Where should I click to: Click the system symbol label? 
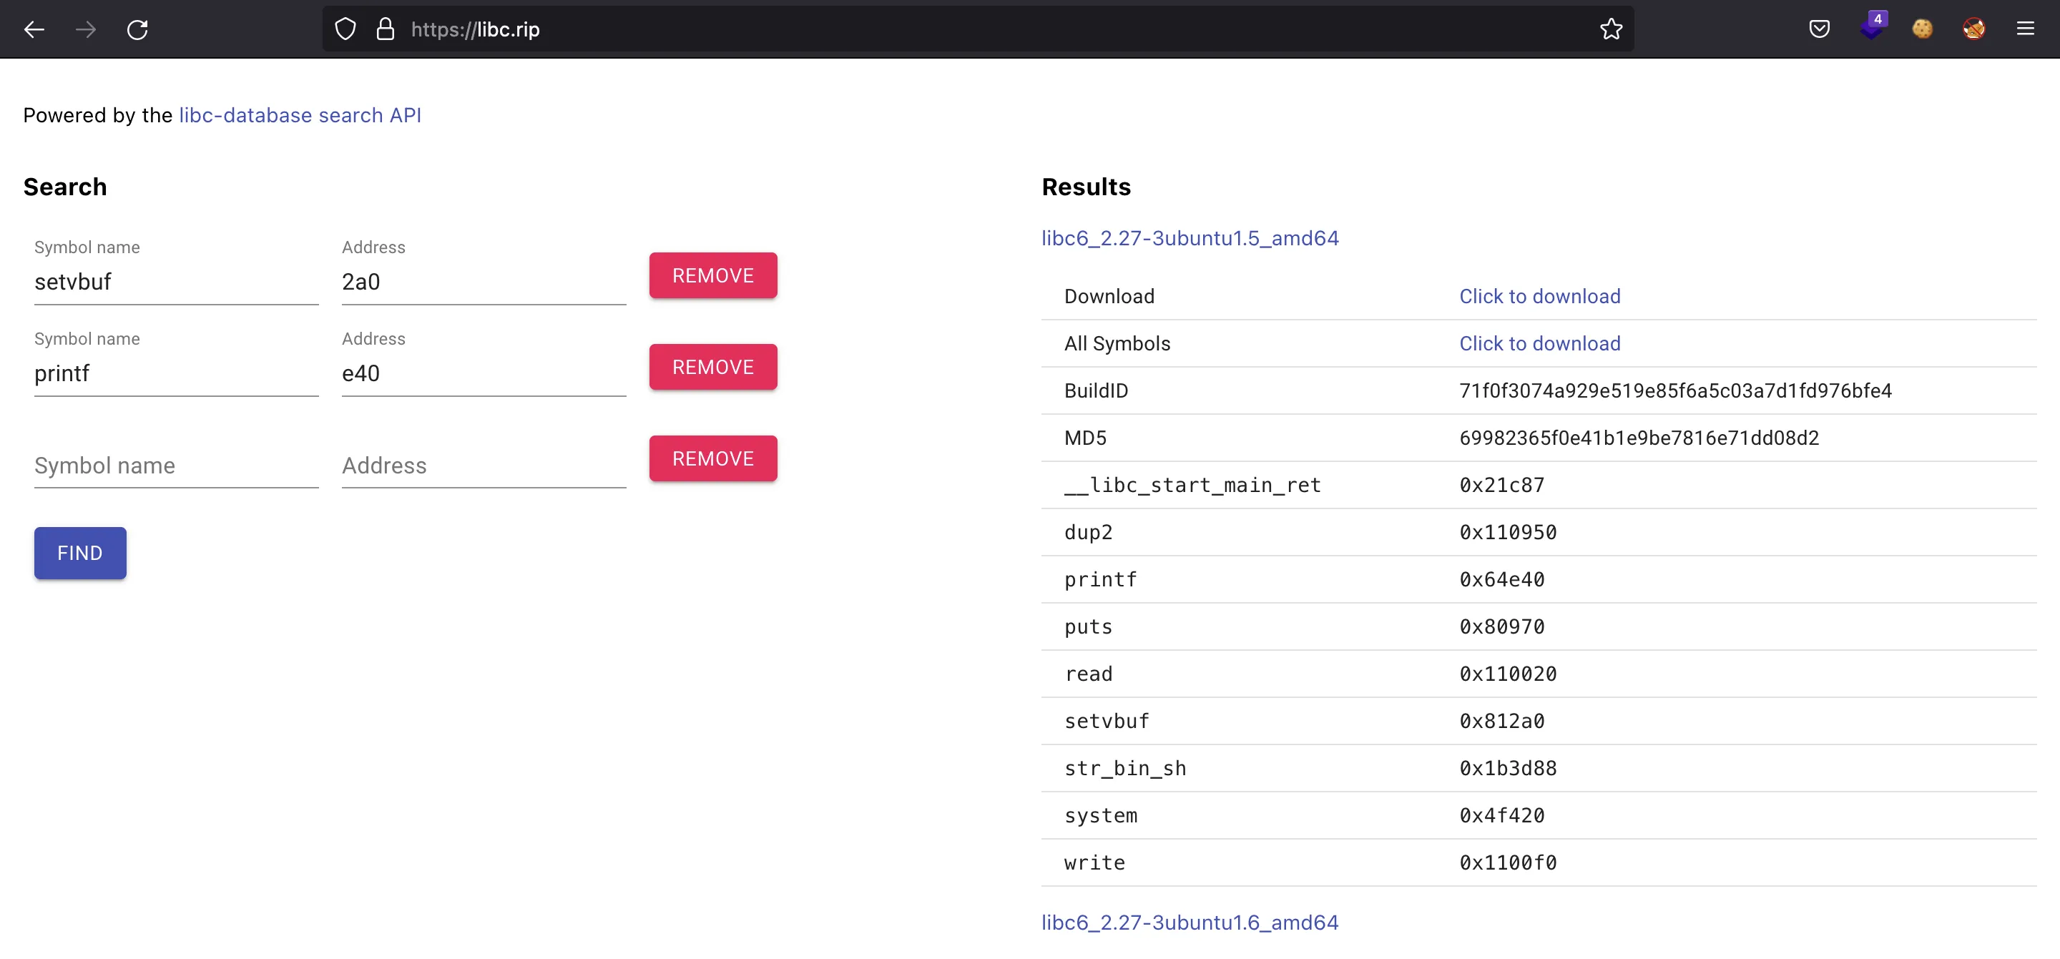click(1100, 816)
